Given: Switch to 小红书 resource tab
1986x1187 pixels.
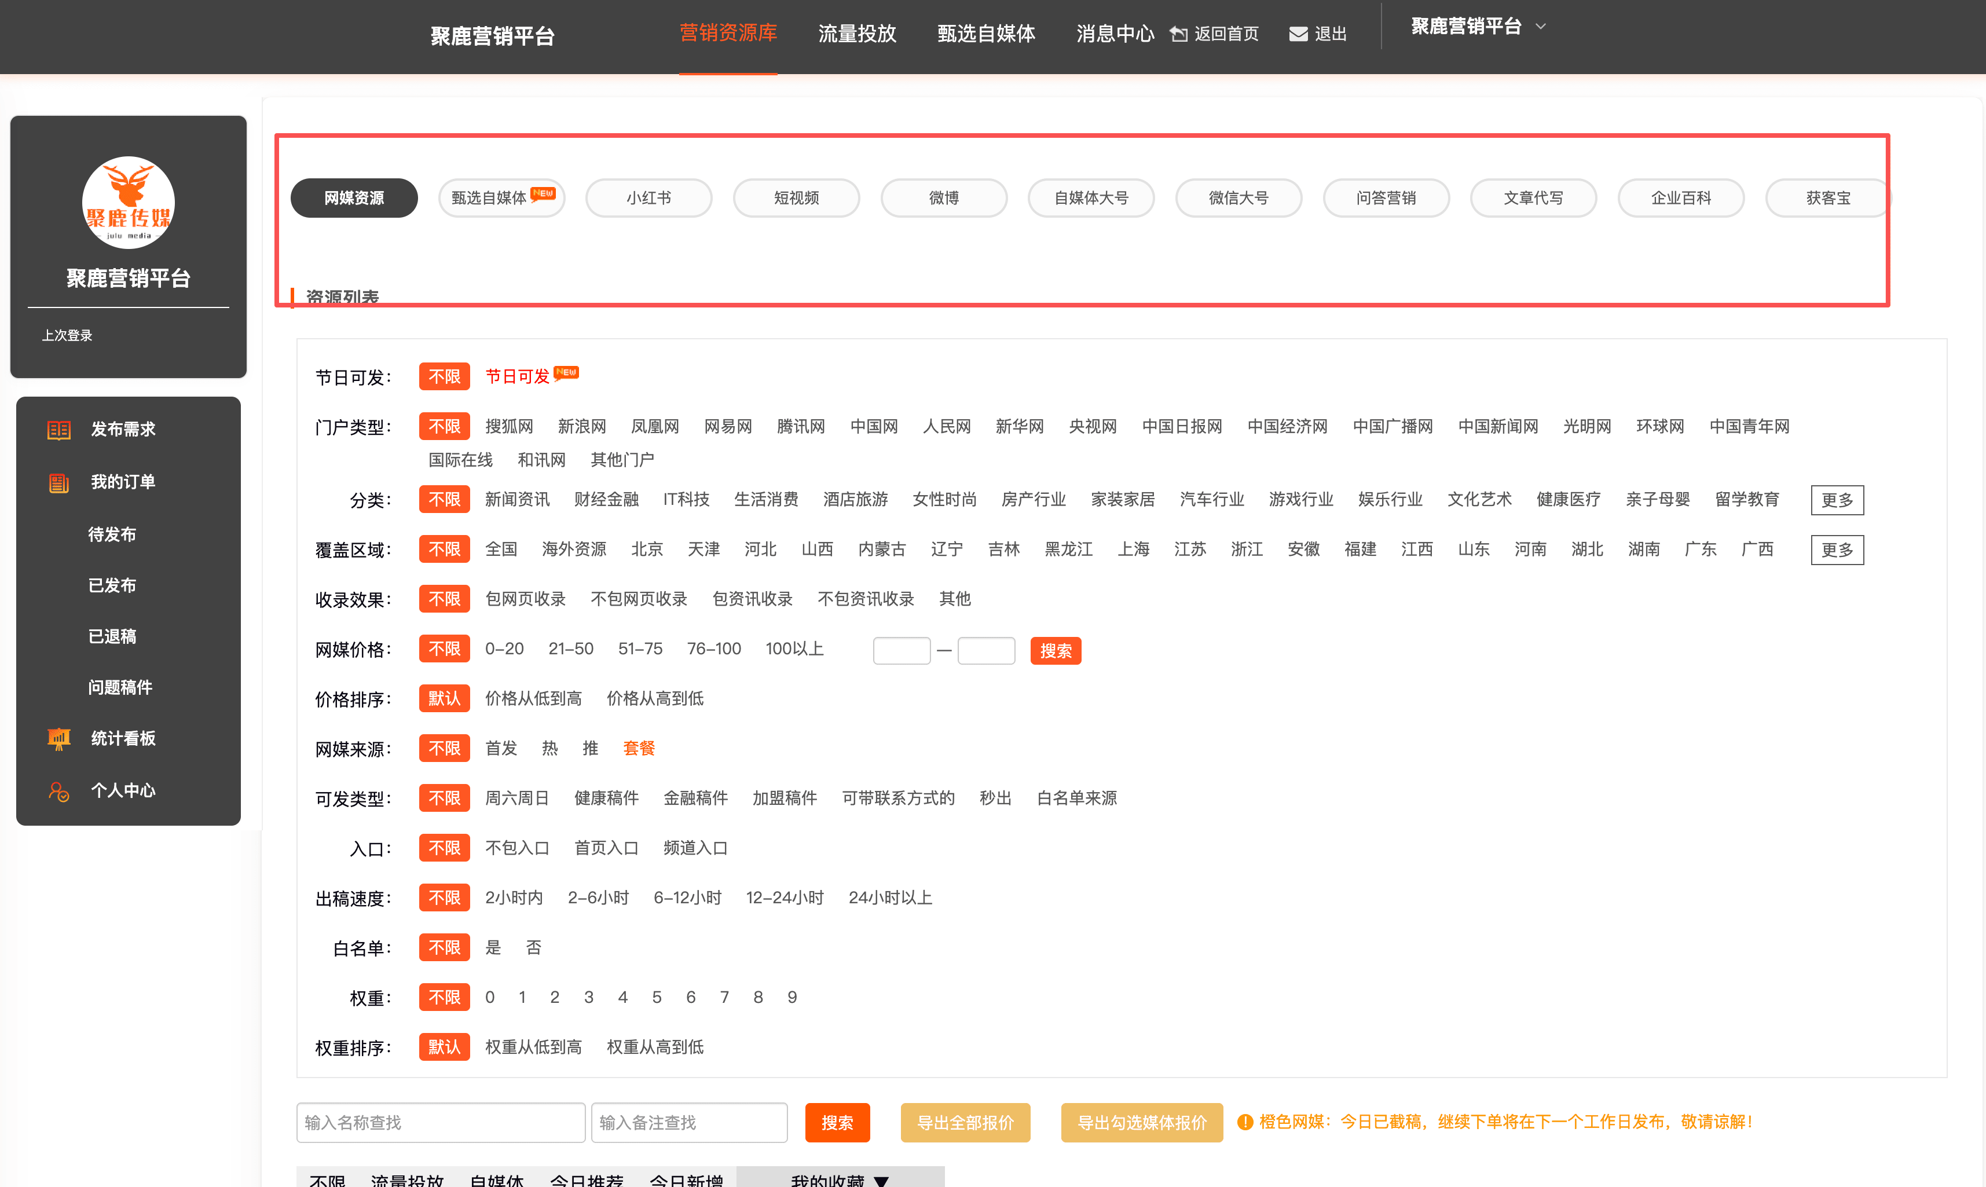Looking at the screenshot, I should coord(648,197).
